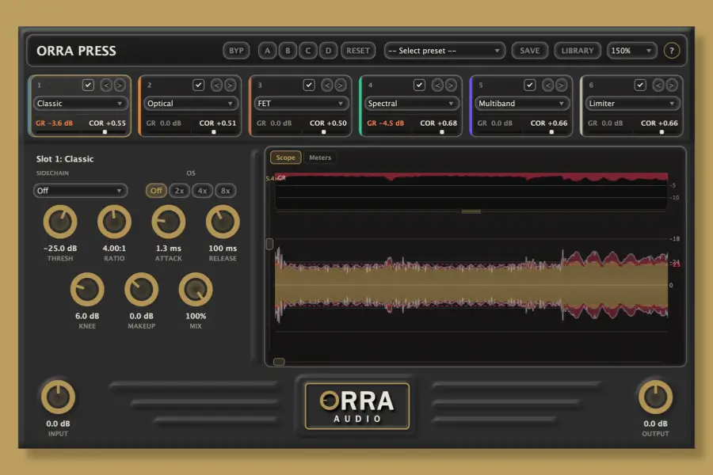Click the RELEASE knob at 100 ms
Viewport: 713px width, 475px height.
(x=223, y=222)
